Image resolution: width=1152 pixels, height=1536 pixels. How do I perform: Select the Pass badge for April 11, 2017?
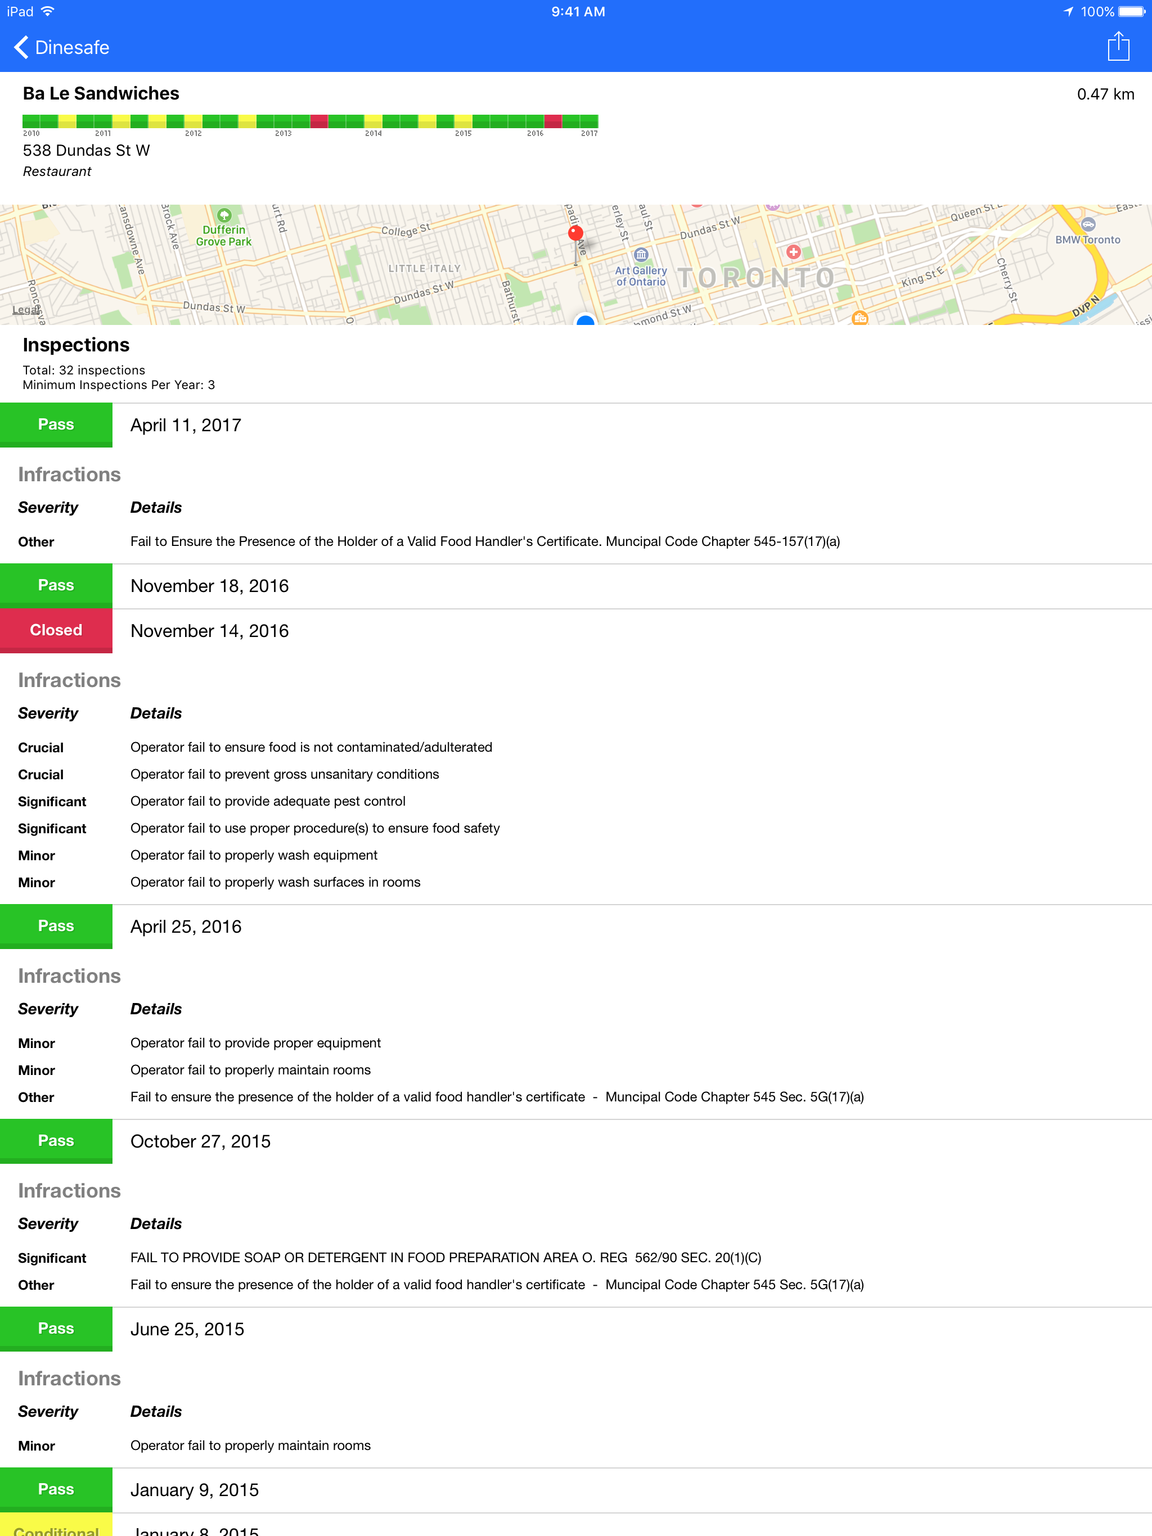[x=56, y=425]
